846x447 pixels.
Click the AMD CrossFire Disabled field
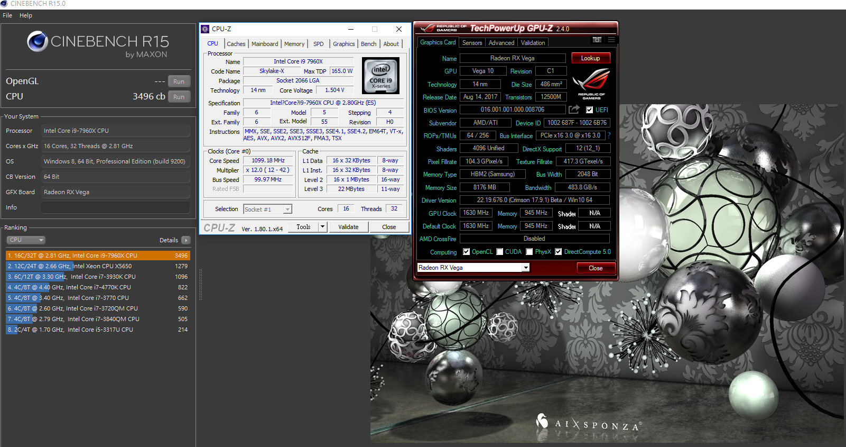[x=535, y=239]
